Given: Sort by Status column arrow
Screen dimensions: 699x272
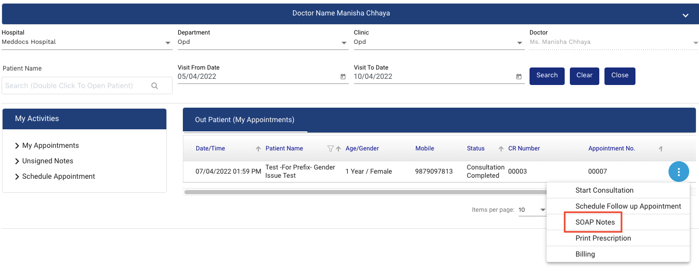Looking at the screenshot, I should click(x=501, y=149).
